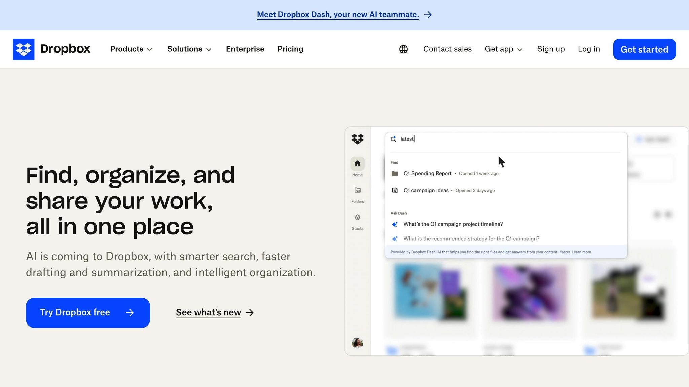Expand the Products dropdown
The width and height of the screenshot is (689, 387).
[131, 49]
